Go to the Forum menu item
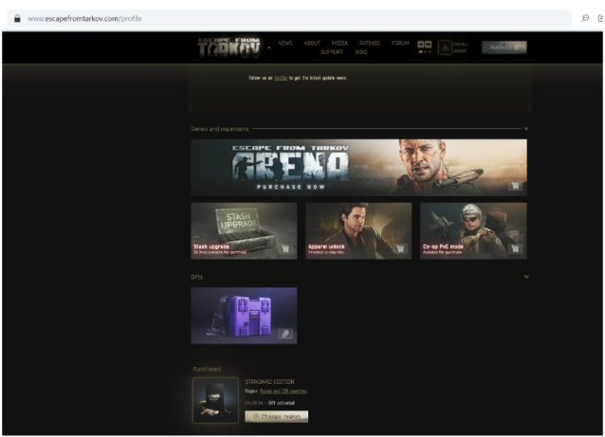 (x=401, y=43)
